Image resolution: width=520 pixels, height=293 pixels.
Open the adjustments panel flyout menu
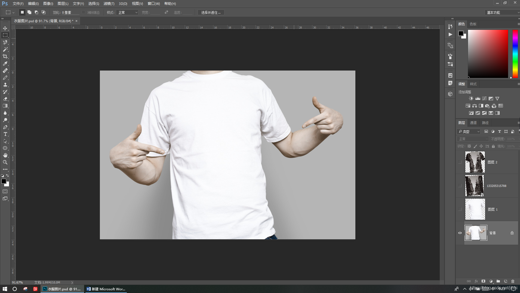click(518, 84)
